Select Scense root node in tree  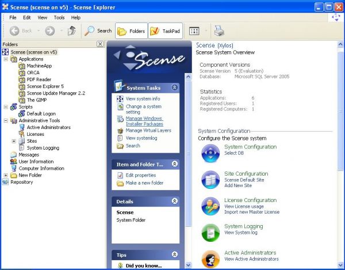(x=34, y=52)
